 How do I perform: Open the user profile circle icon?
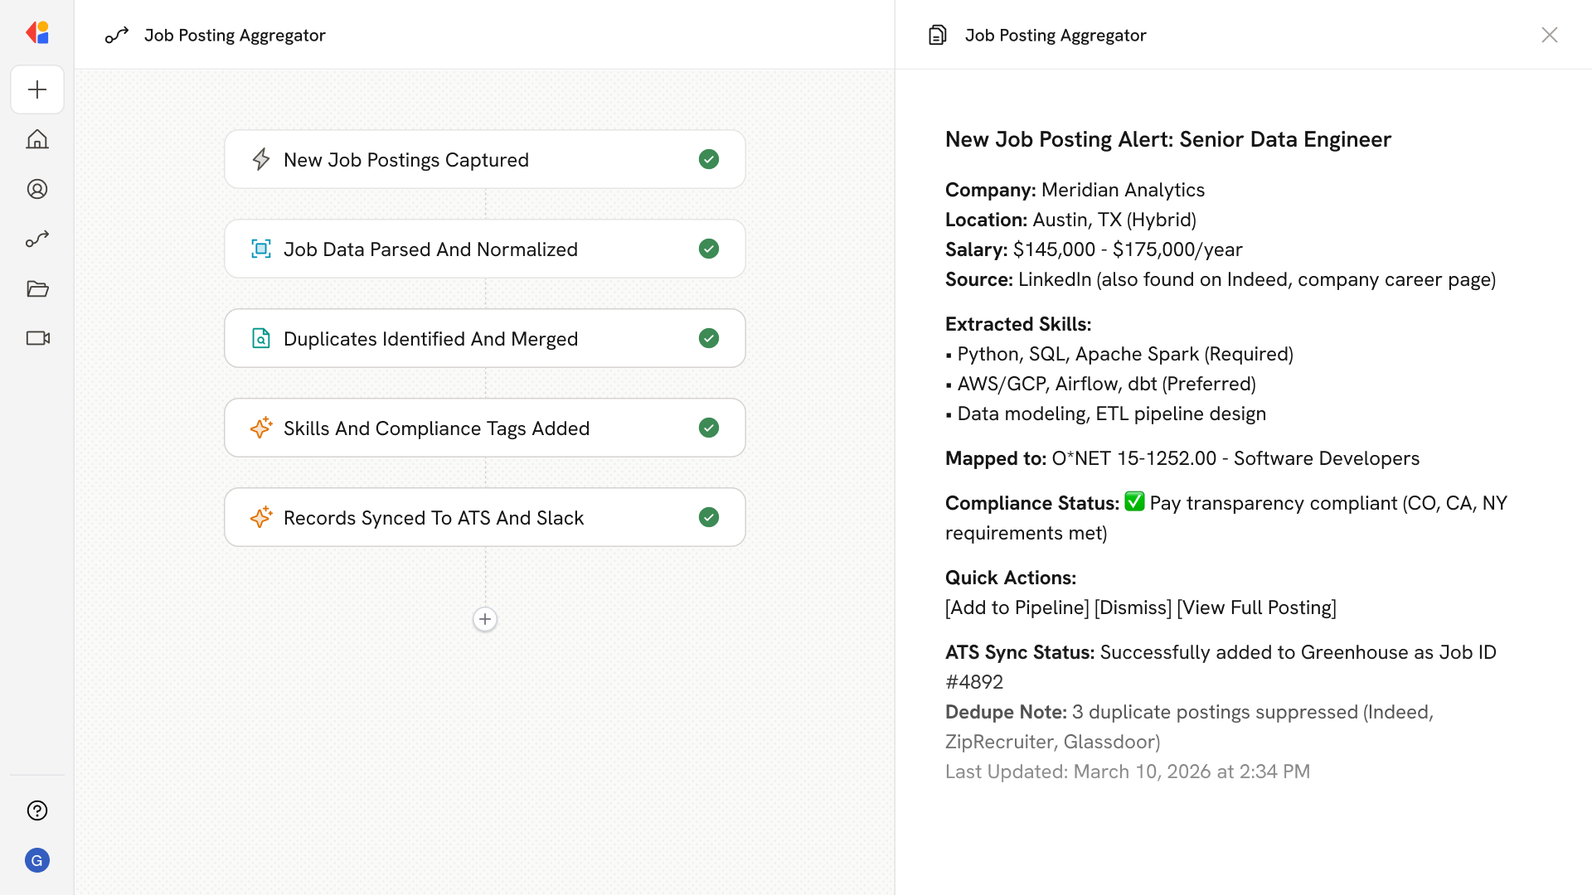(37, 189)
